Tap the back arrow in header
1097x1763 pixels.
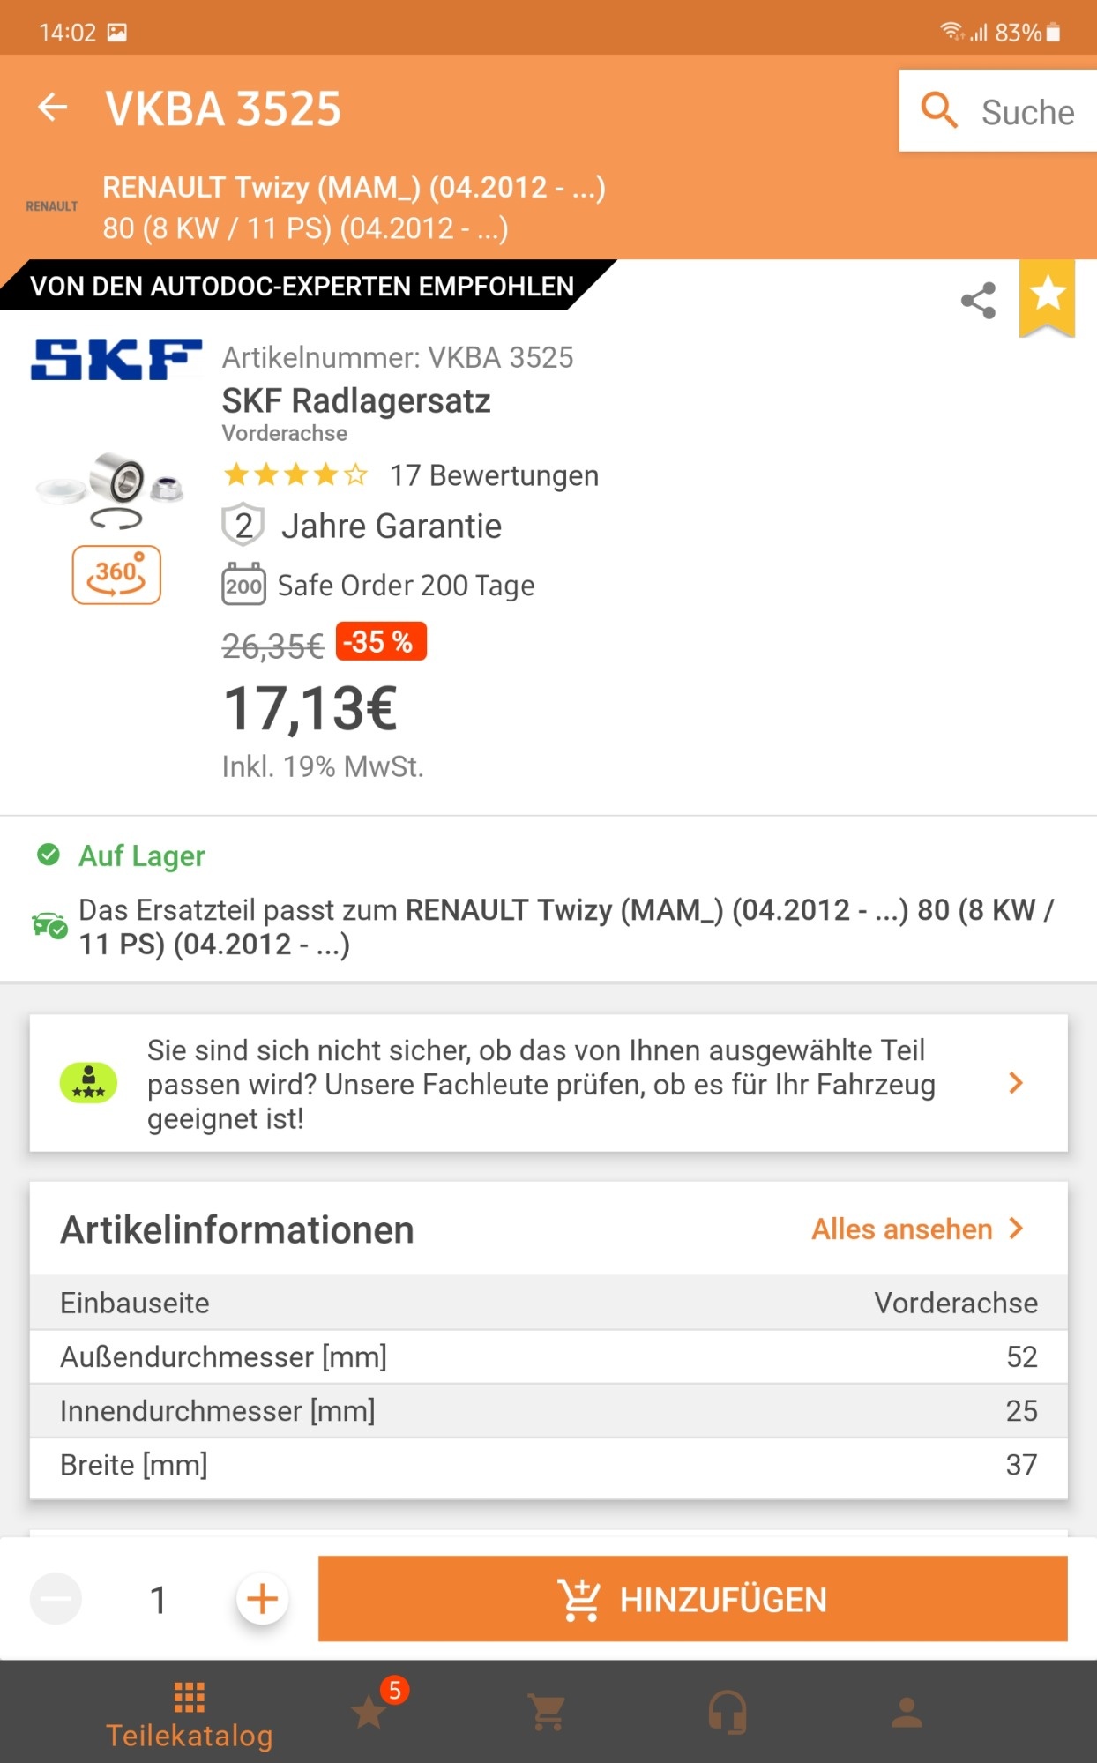tap(53, 108)
